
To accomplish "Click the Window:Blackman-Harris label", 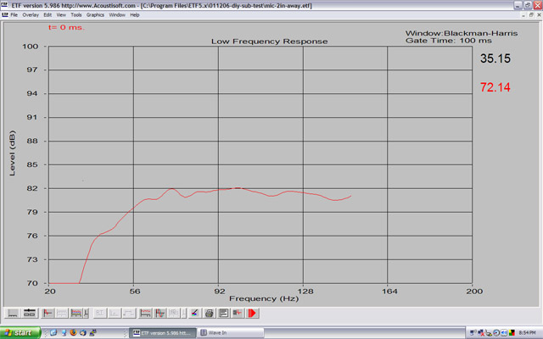I will [462, 34].
